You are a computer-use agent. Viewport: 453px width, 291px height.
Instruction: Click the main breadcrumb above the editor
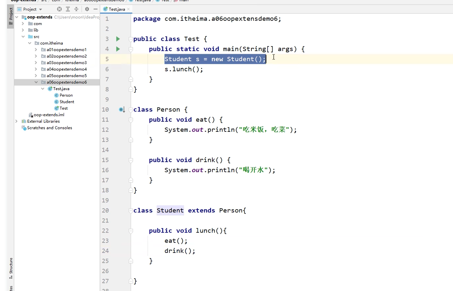[183, 1]
